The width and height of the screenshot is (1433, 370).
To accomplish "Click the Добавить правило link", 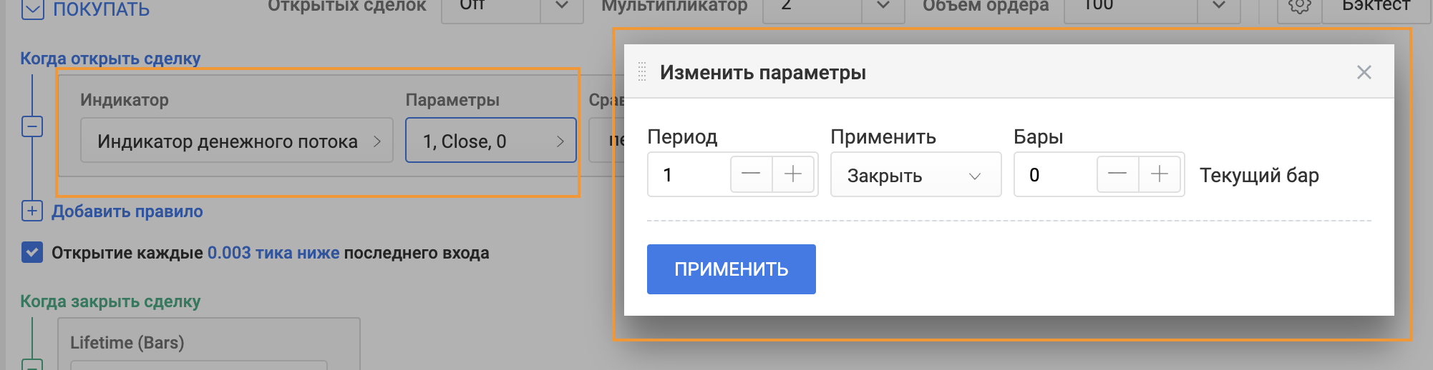I will tap(127, 211).
